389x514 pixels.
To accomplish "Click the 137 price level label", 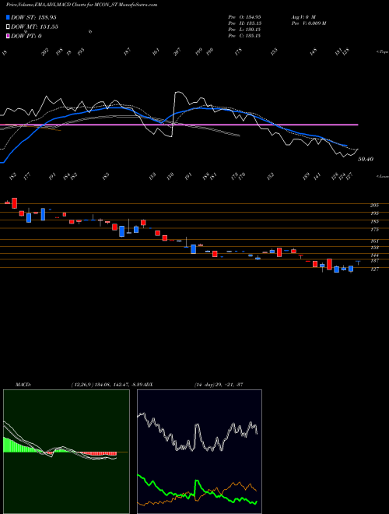I will [x=374, y=261].
